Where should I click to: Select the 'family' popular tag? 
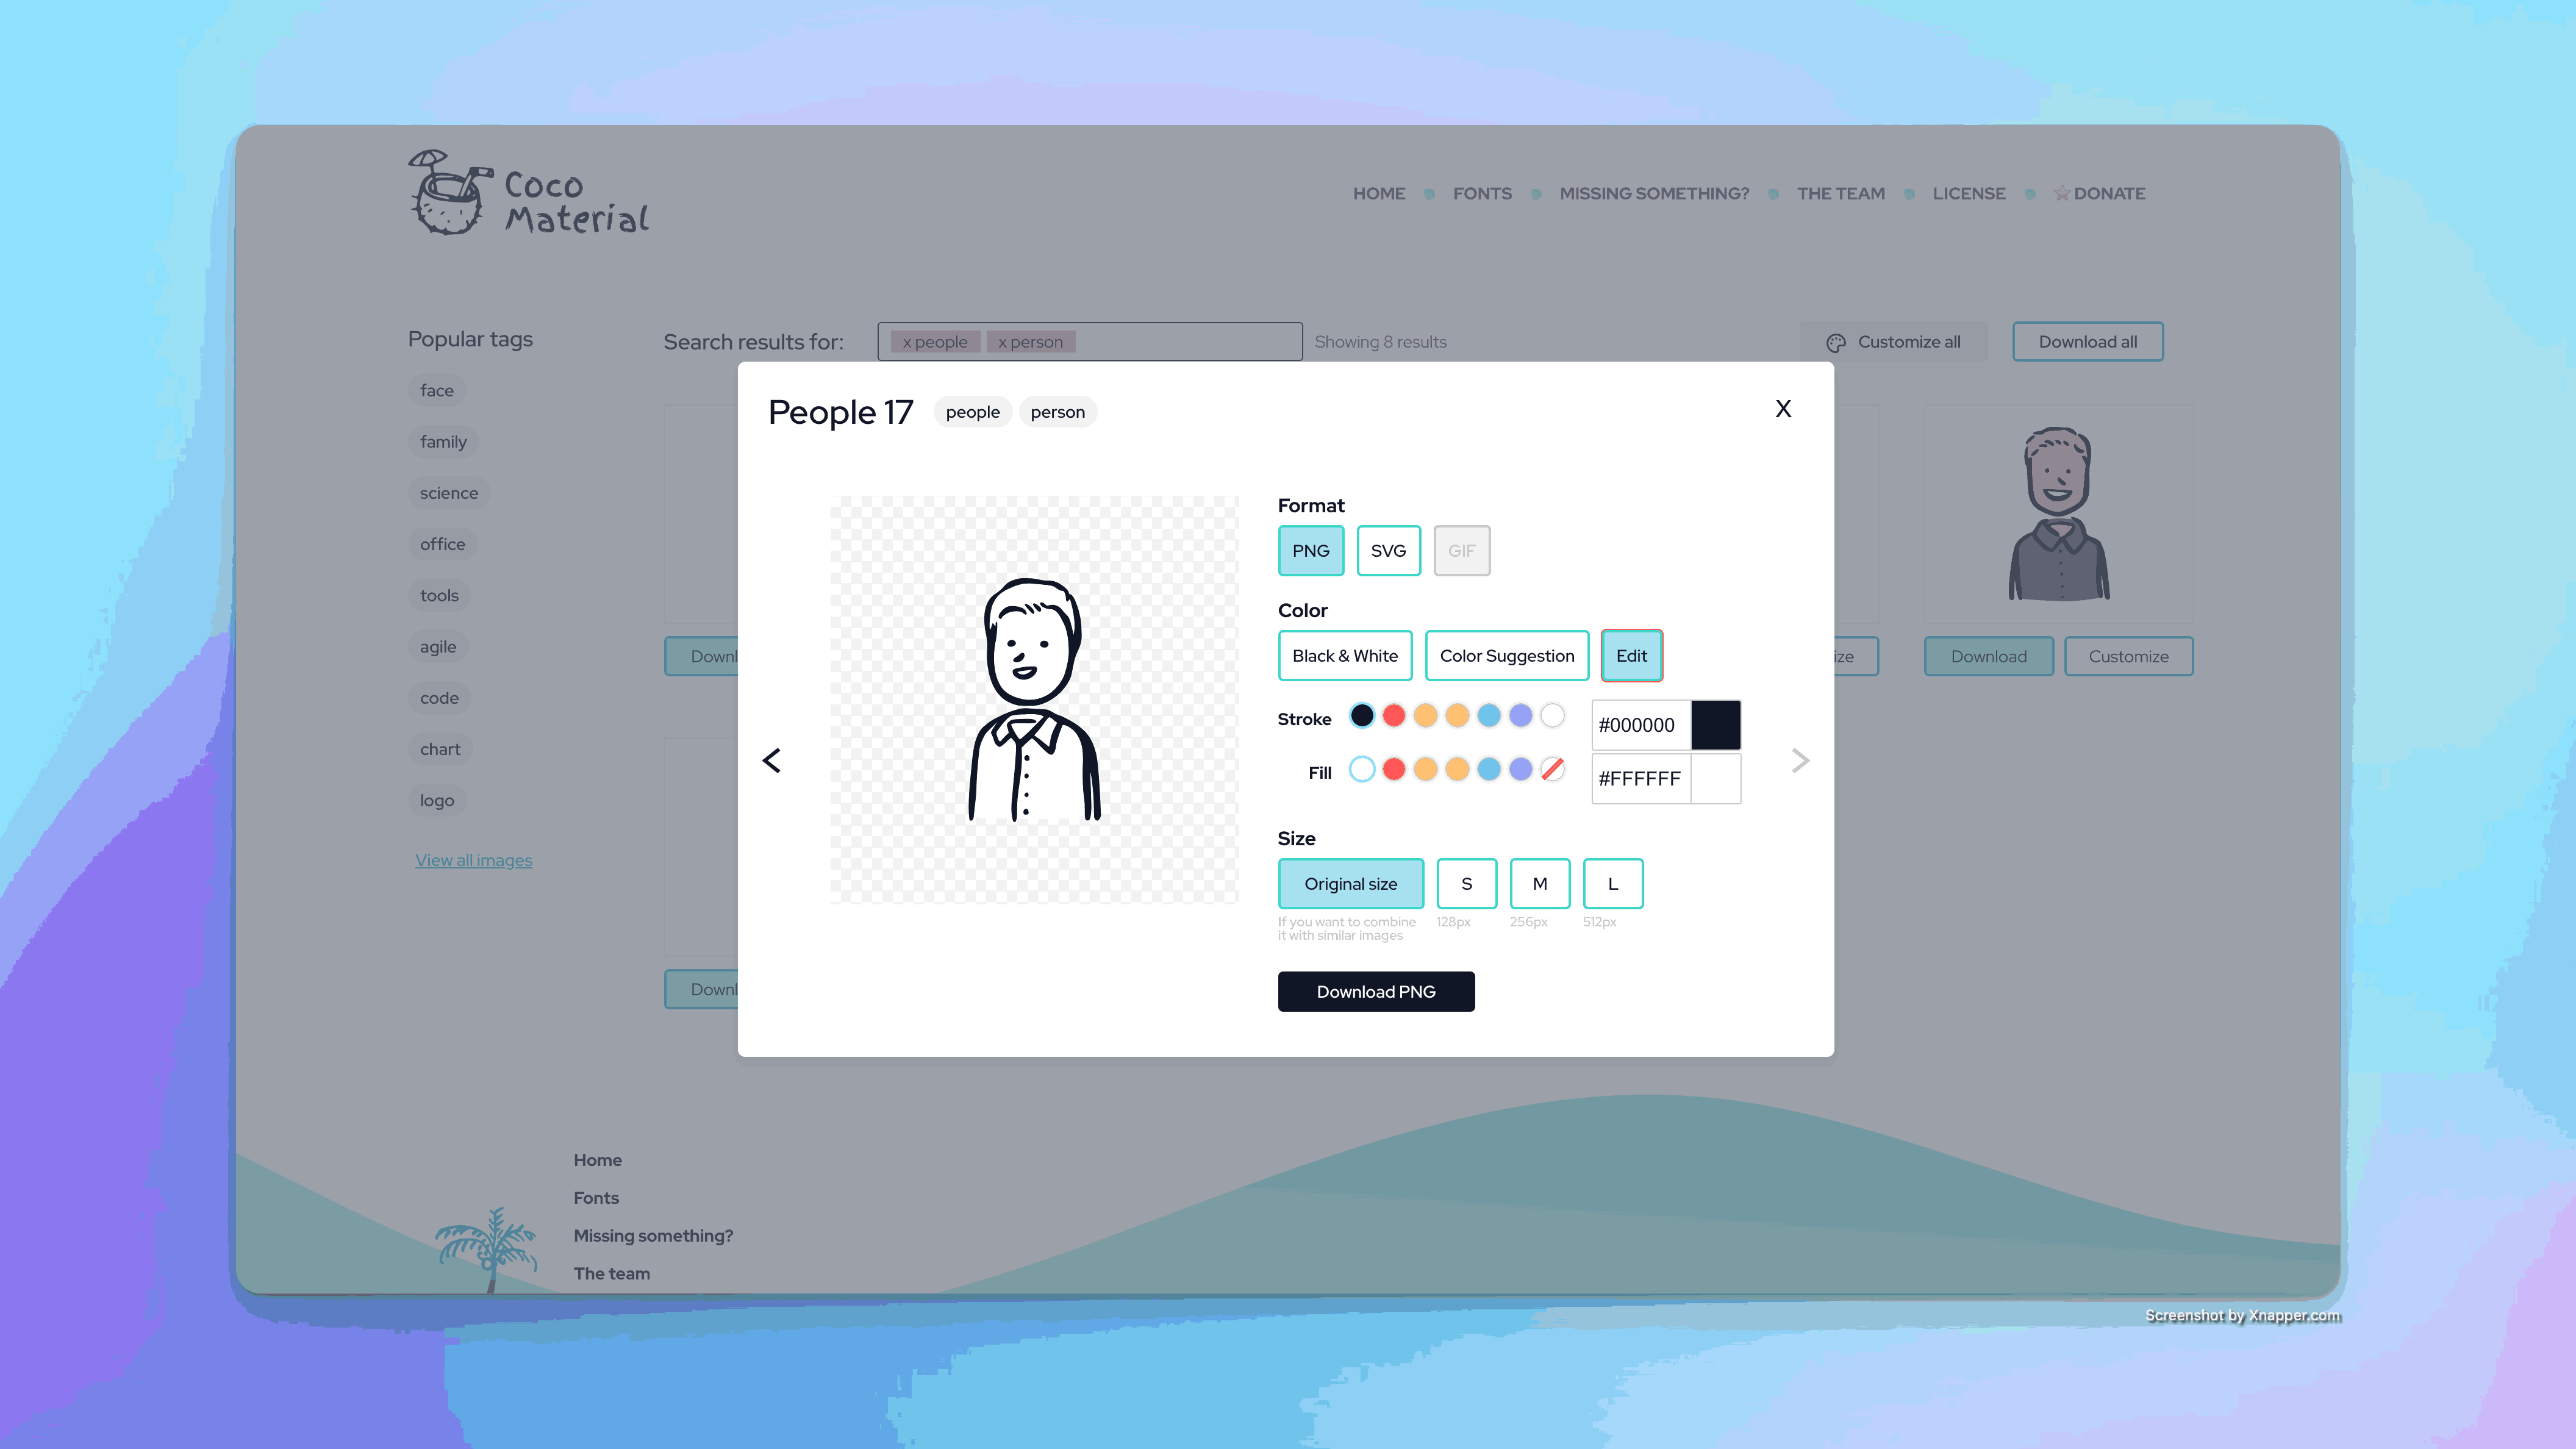click(x=443, y=442)
